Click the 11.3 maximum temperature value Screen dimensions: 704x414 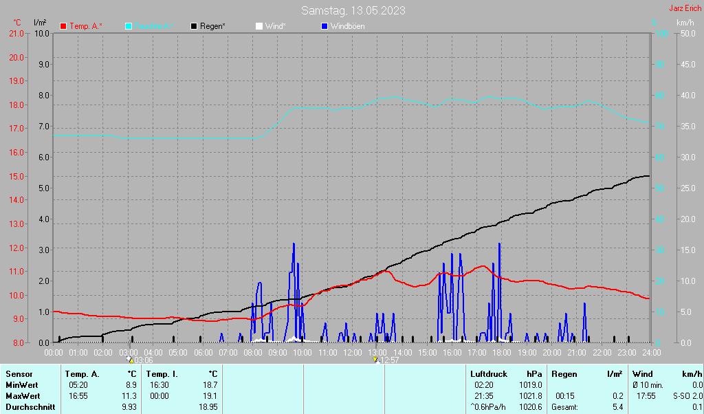129,397
